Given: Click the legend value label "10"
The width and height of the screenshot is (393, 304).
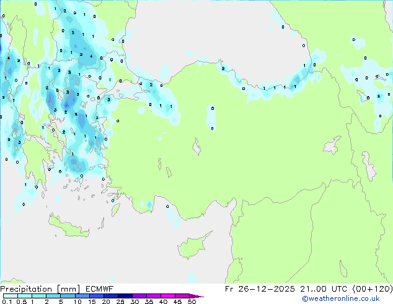Looking at the screenshot, I should [x=77, y=302].
